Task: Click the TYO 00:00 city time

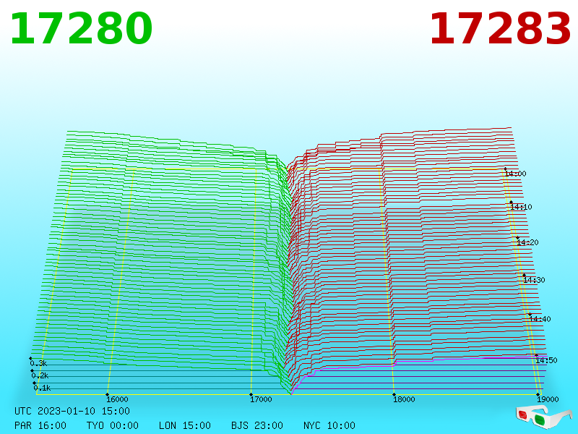Action: coord(113,425)
